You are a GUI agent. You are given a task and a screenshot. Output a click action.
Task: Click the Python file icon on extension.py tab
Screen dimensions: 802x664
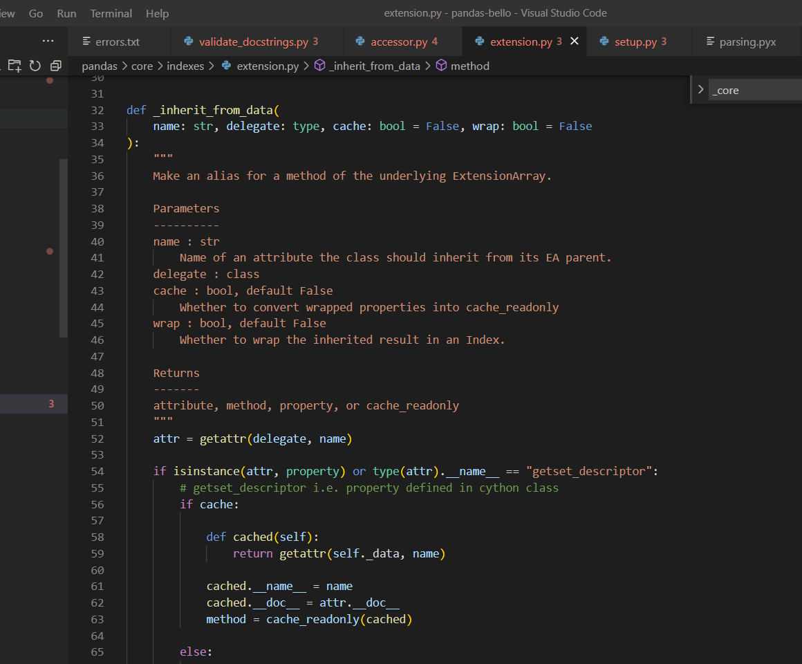(x=479, y=41)
